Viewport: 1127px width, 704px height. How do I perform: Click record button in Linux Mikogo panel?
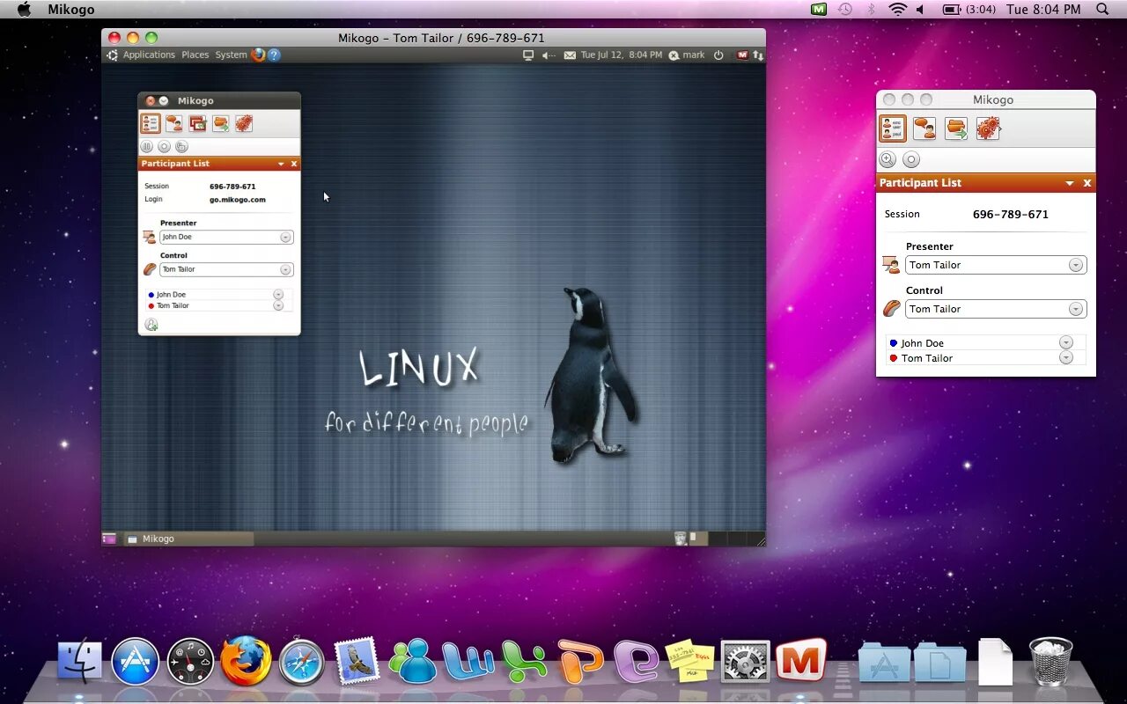pos(164,147)
